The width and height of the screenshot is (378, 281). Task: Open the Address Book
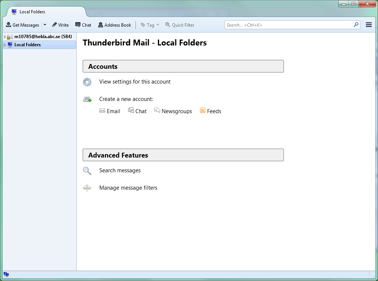pyautogui.click(x=114, y=25)
